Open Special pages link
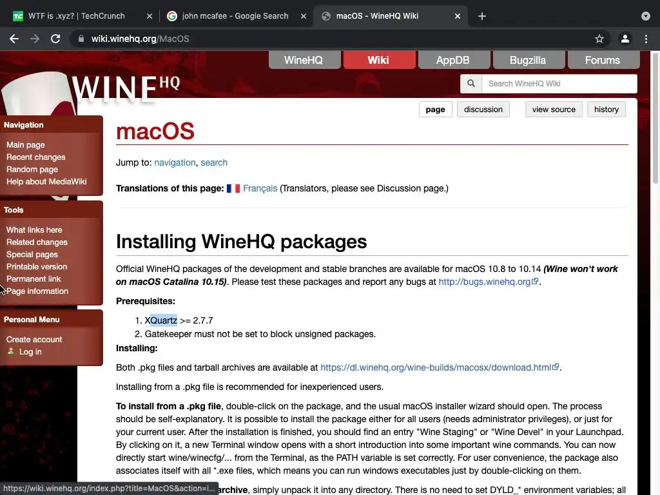660x495 pixels. click(x=32, y=254)
